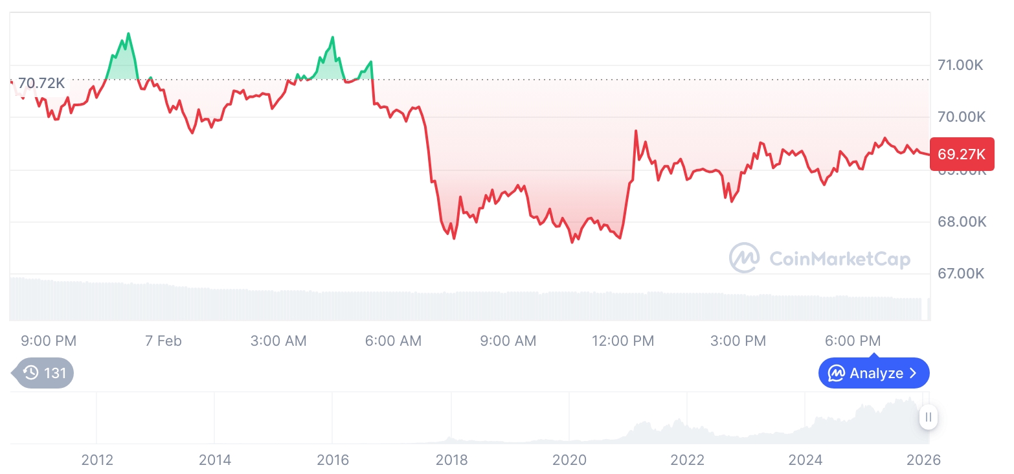Click the history clock icon
1014x474 pixels.
[30, 372]
